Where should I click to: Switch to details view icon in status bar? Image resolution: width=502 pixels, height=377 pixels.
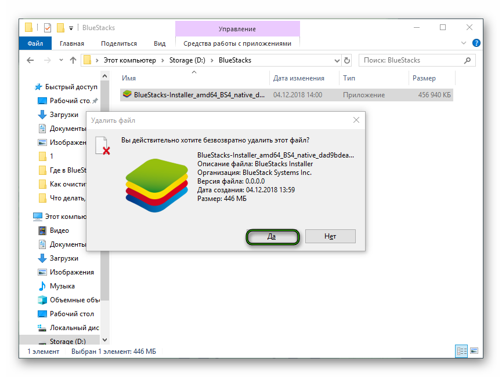click(x=461, y=351)
